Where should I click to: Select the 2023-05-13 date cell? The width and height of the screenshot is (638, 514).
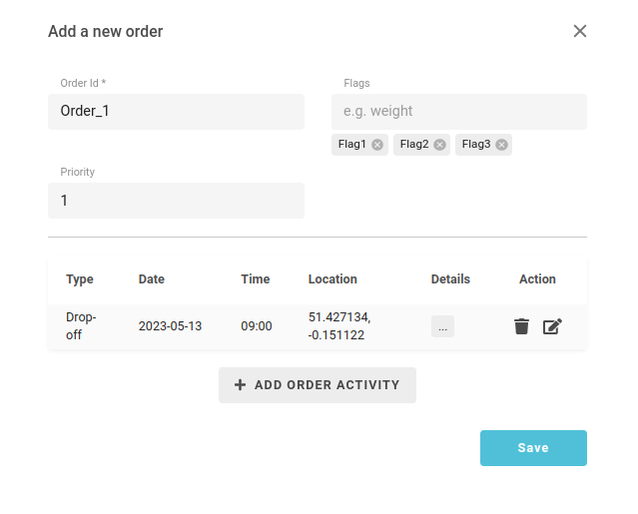170,326
